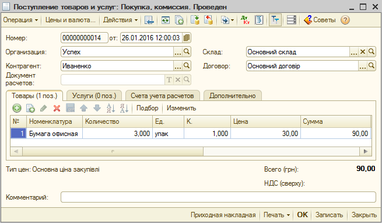Open Контрагент Иваненко with the magnifier
This screenshot has height=223, width=382.
point(187,66)
